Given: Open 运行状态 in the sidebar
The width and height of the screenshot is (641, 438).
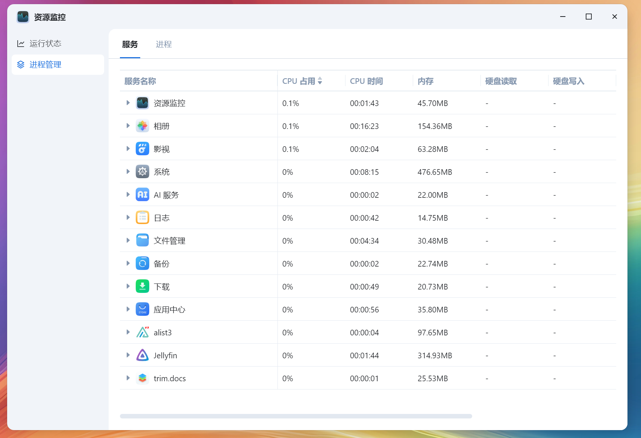Looking at the screenshot, I should click(58, 44).
